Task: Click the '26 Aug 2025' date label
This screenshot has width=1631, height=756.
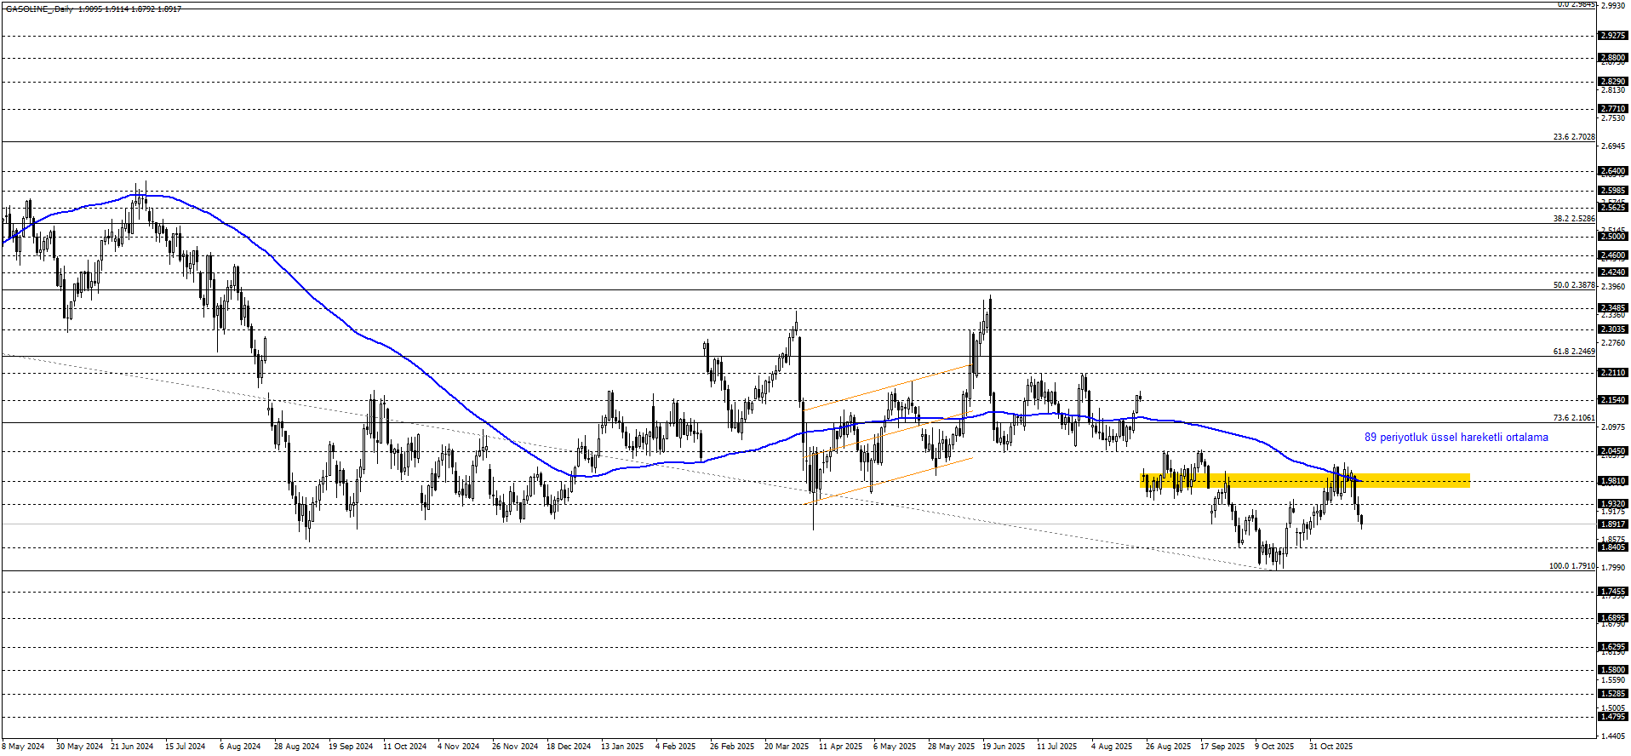Action: point(1169,747)
